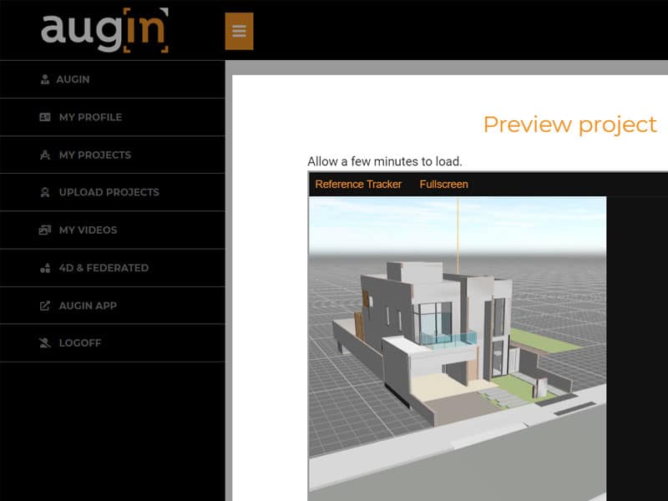Click the ID card icon beside MY PROFILE
Image resolution: width=668 pixels, height=501 pixels.
coord(45,117)
